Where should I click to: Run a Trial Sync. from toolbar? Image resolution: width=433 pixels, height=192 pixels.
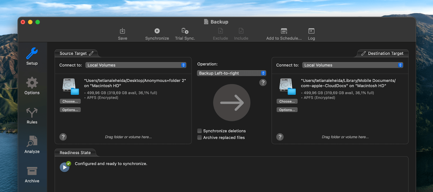(185, 31)
